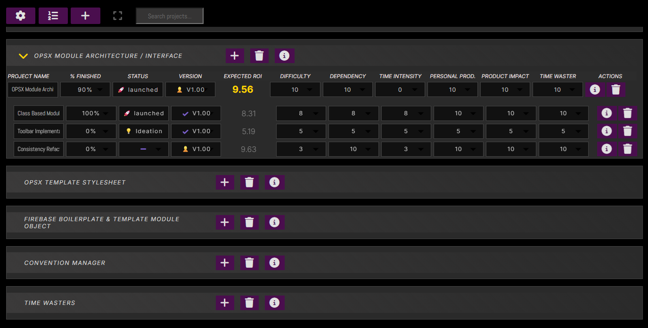Click the Personal Prod. column header
The image size is (648, 328).
(x=452, y=76)
